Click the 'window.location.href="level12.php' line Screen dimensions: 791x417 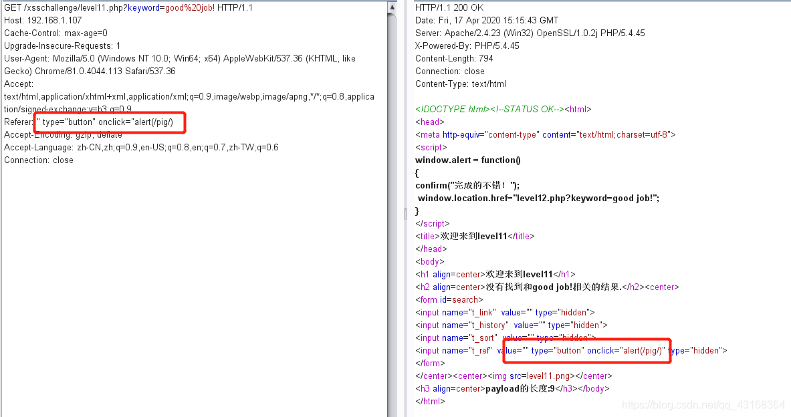pyautogui.click(x=539, y=198)
